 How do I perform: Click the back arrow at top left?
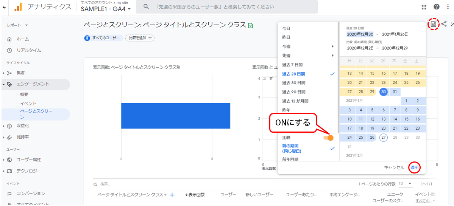4,7
